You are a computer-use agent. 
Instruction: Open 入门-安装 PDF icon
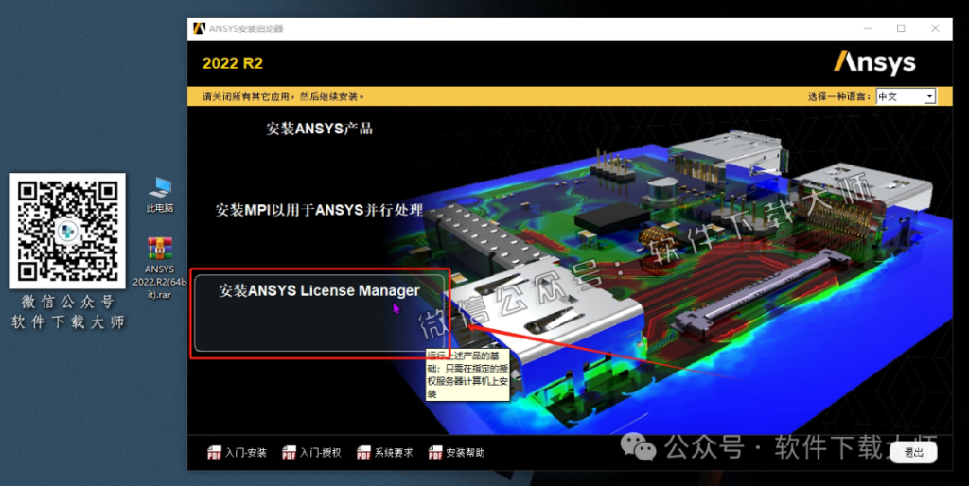(x=214, y=453)
